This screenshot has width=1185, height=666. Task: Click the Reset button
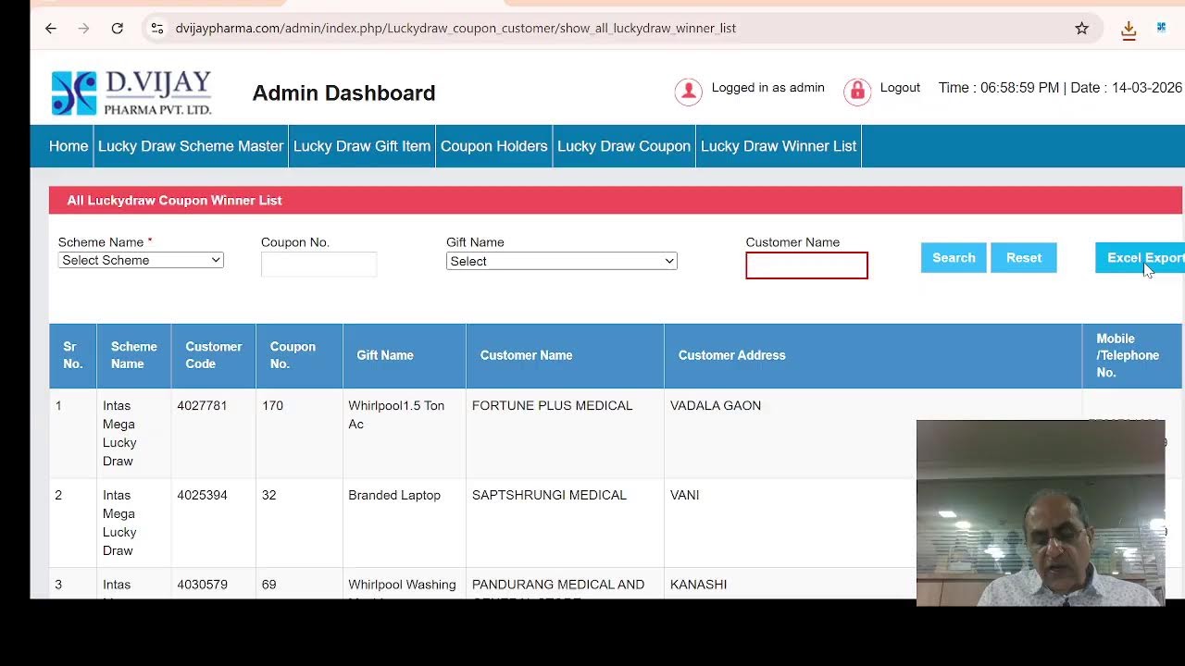[1024, 258]
